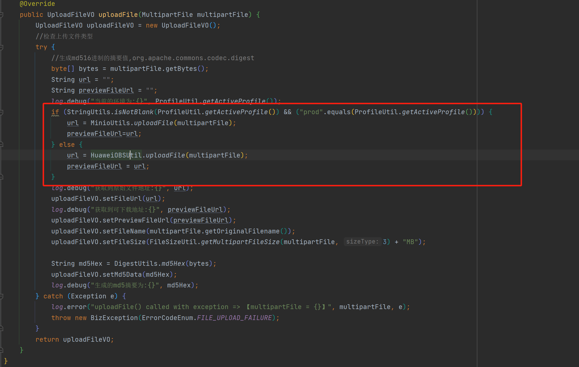The width and height of the screenshot is (579, 367).
Task: Click the sizeType parameter inlay hint
Action: pos(362,242)
